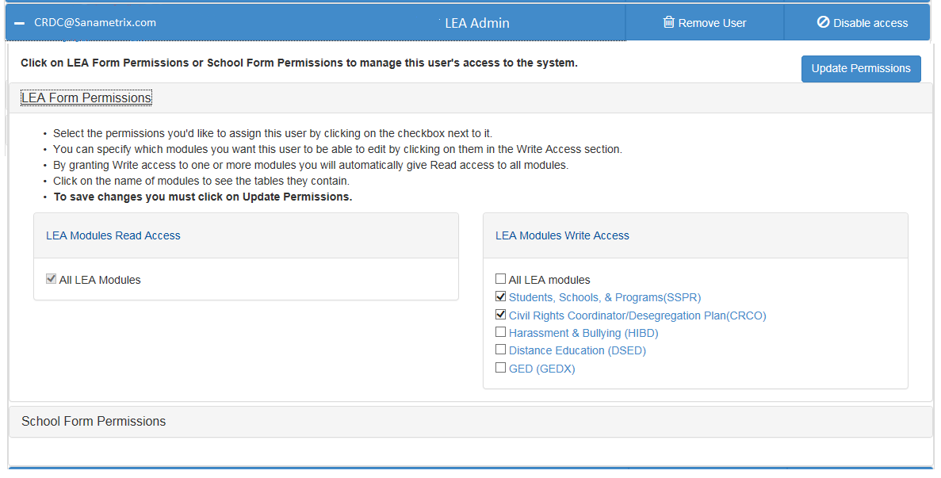Collapse the CRDC@Sanametrix.com user row
The height and width of the screenshot is (478, 941).
tap(20, 23)
